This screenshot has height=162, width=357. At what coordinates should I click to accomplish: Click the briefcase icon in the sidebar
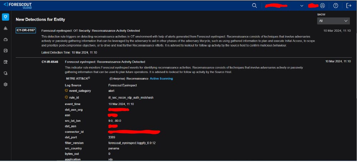[x=5, y=40]
